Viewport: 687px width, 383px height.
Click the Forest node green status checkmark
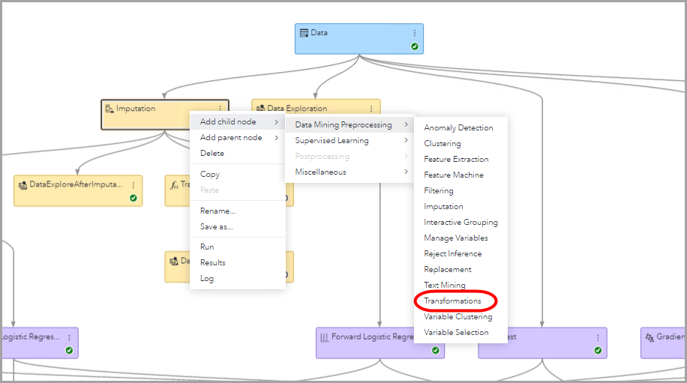598,350
